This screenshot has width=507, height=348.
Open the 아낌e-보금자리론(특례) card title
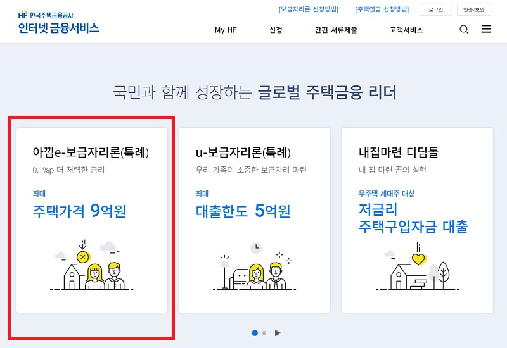point(91,152)
